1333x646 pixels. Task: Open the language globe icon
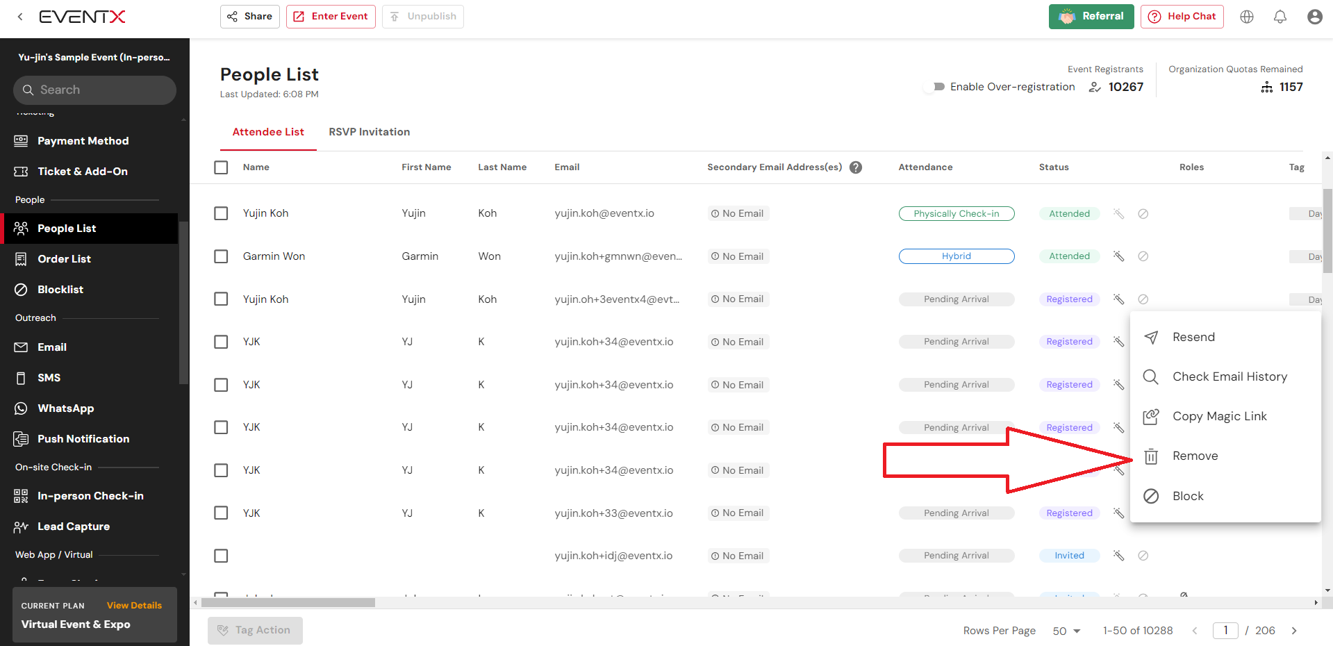(x=1247, y=17)
